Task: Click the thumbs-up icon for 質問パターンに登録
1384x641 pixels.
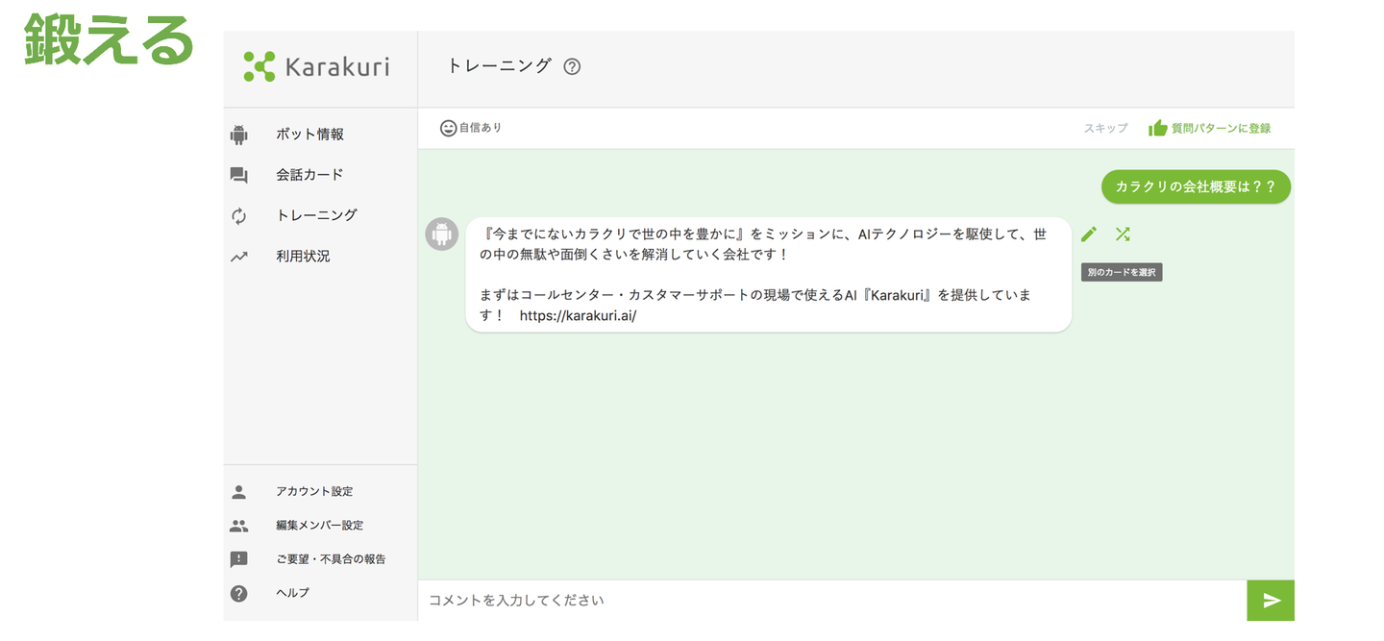Action: pyautogui.click(x=1158, y=128)
